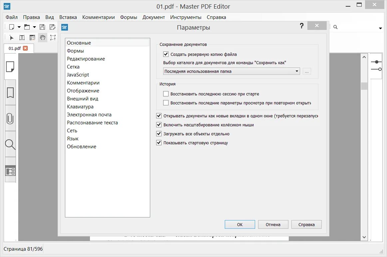The height and width of the screenshot is (257, 387).
Task: Click the New document icon in toolbar
Action: [x=11, y=27]
